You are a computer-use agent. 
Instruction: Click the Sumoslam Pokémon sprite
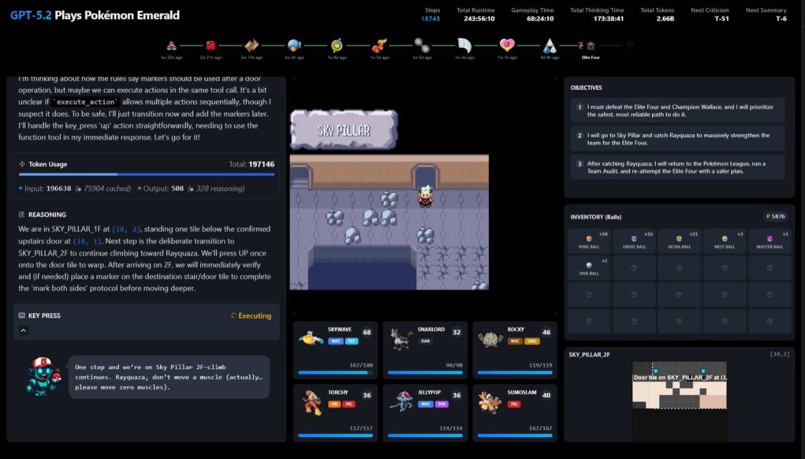[x=490, y=402]
